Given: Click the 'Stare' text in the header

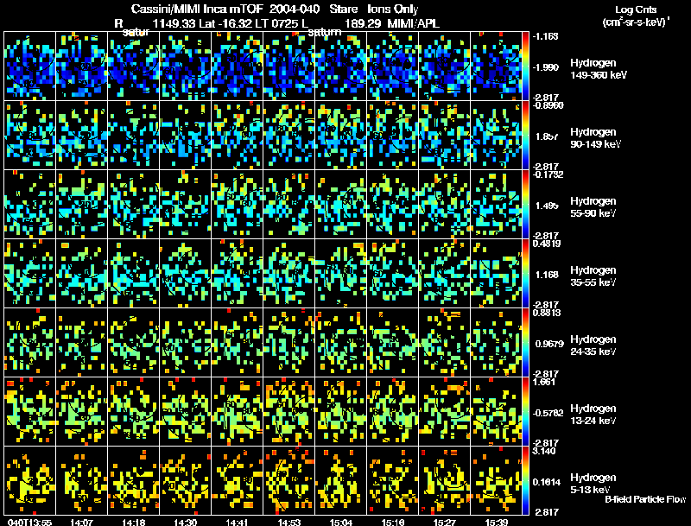Looking at the screenshot, I should click(344, 10).
